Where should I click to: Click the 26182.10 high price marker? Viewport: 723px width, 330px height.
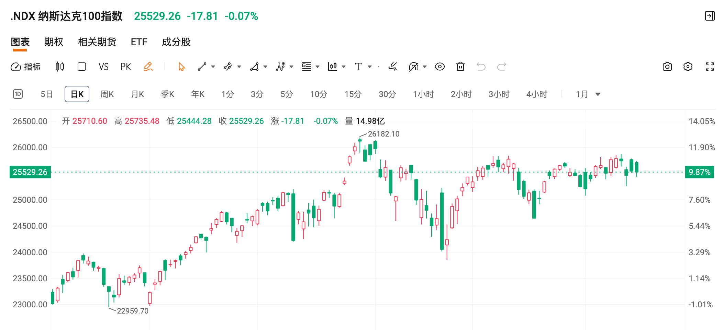coord(383,134)
